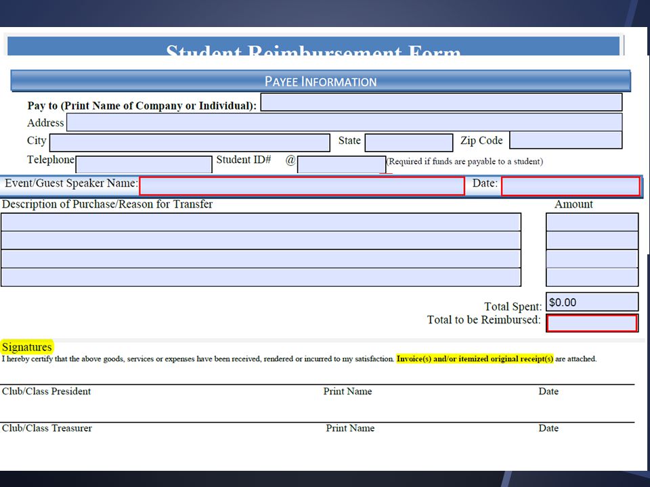
Task: Click into the City field
Action: [190, 143]
